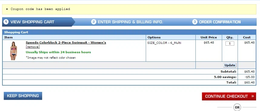Open the Speedo Colorblock 2-Piece Swimsuit link
Viewport: 260px width, 111px height.
66,43
